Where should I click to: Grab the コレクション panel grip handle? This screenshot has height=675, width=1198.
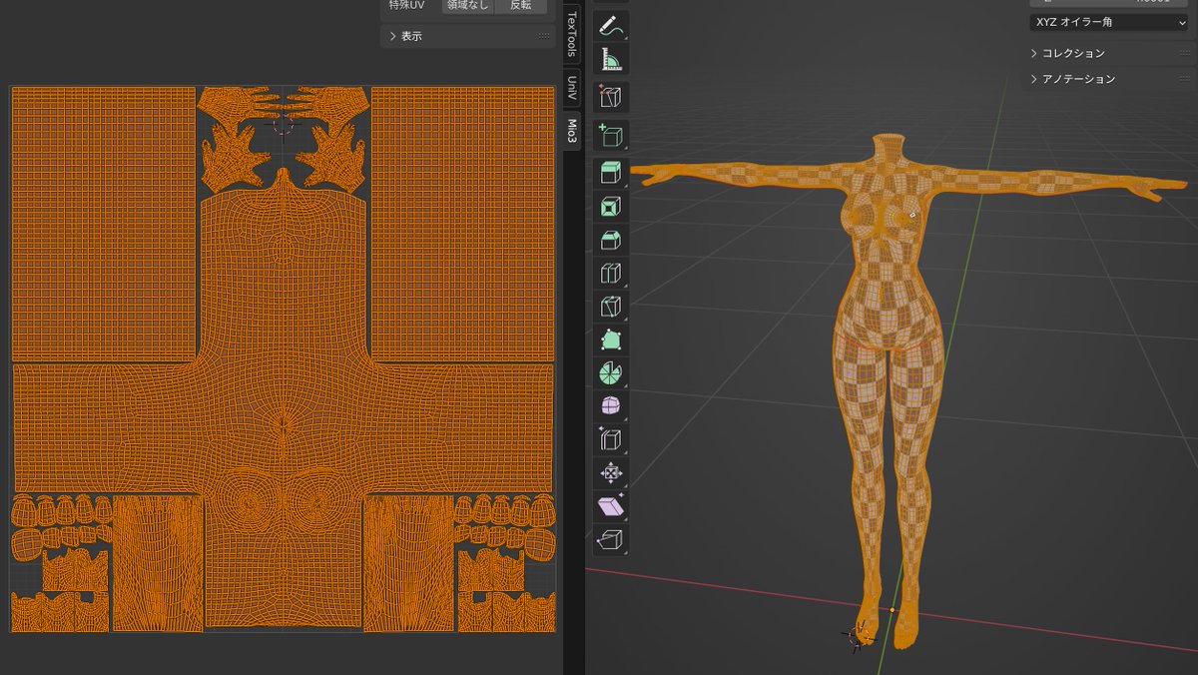point(1184,53)
